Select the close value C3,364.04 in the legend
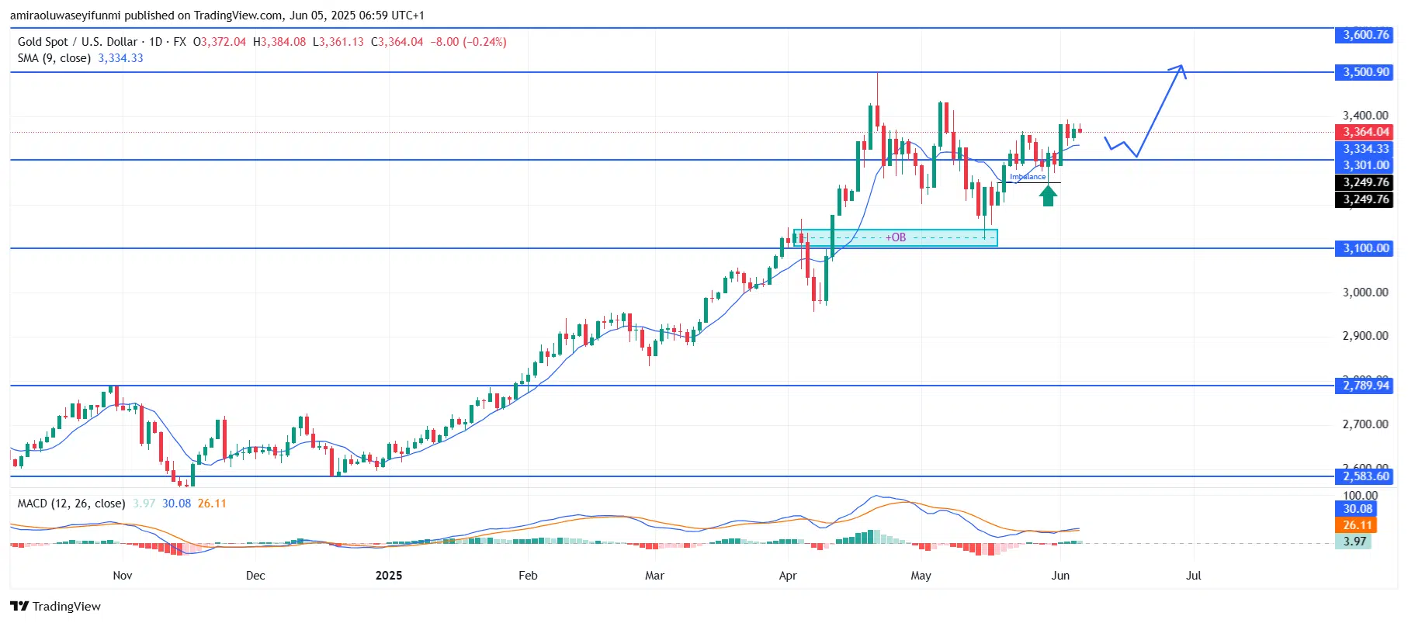 397,42
